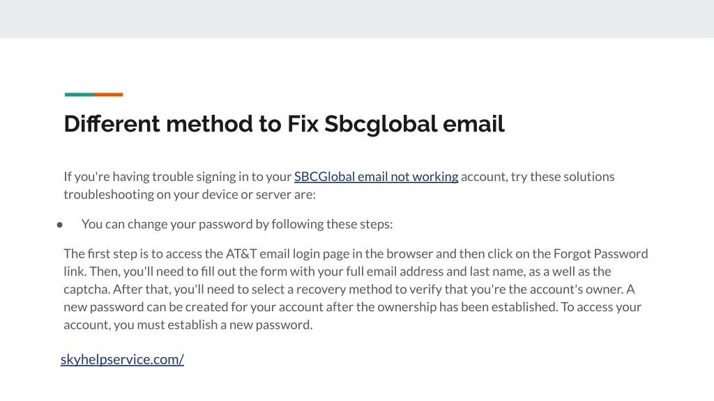Click the line 'troubleshooting on your device or server are:'
The width and height of the screenshot is (714, 401).
pos(190,194)
